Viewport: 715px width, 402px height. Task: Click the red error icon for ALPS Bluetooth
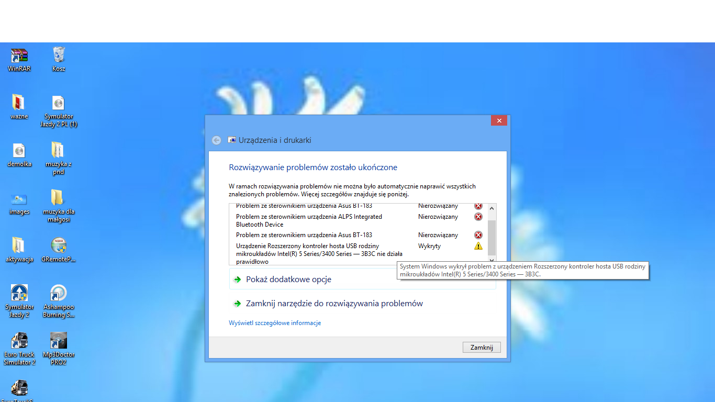[x=478, y=217]
